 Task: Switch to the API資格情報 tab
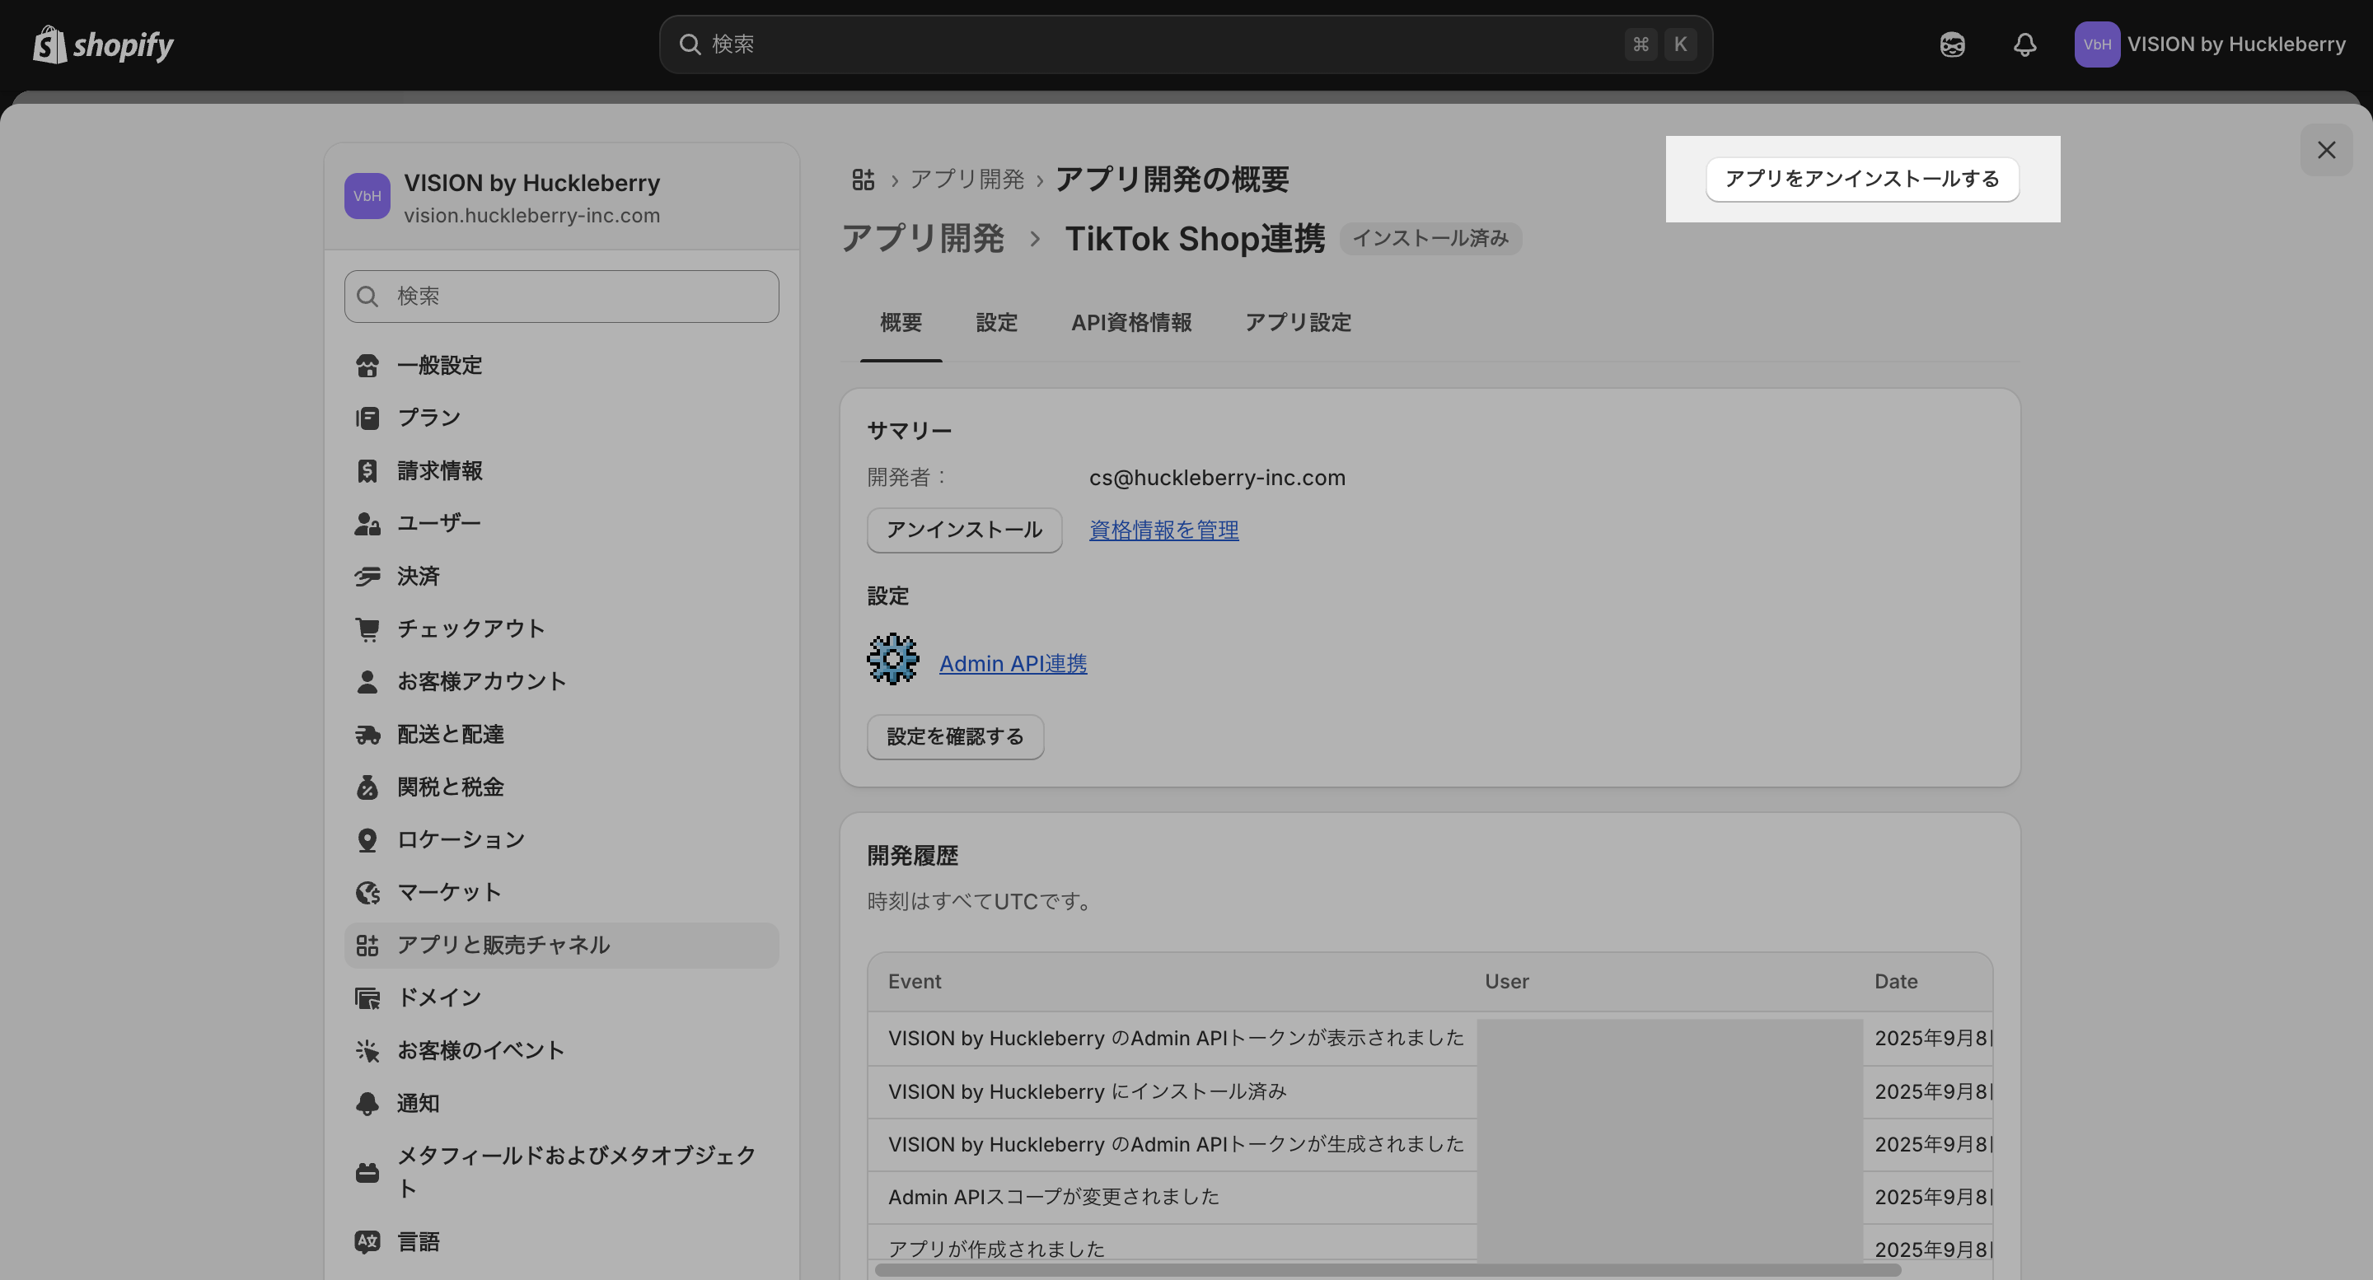[x=1130, y=322]
